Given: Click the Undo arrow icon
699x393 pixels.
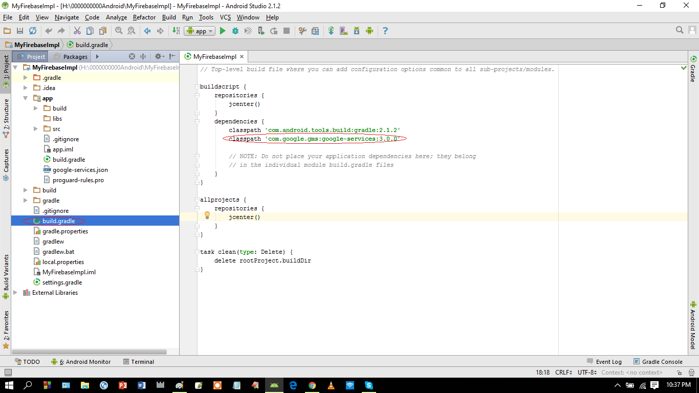Looking at the screenshot, I should coord(49,31).
